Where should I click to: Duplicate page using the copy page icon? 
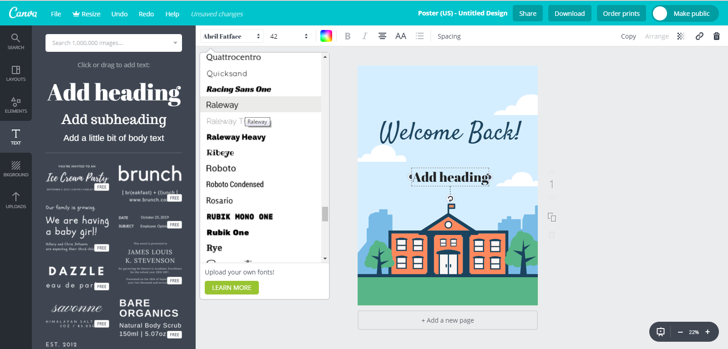tap(552, 217)
